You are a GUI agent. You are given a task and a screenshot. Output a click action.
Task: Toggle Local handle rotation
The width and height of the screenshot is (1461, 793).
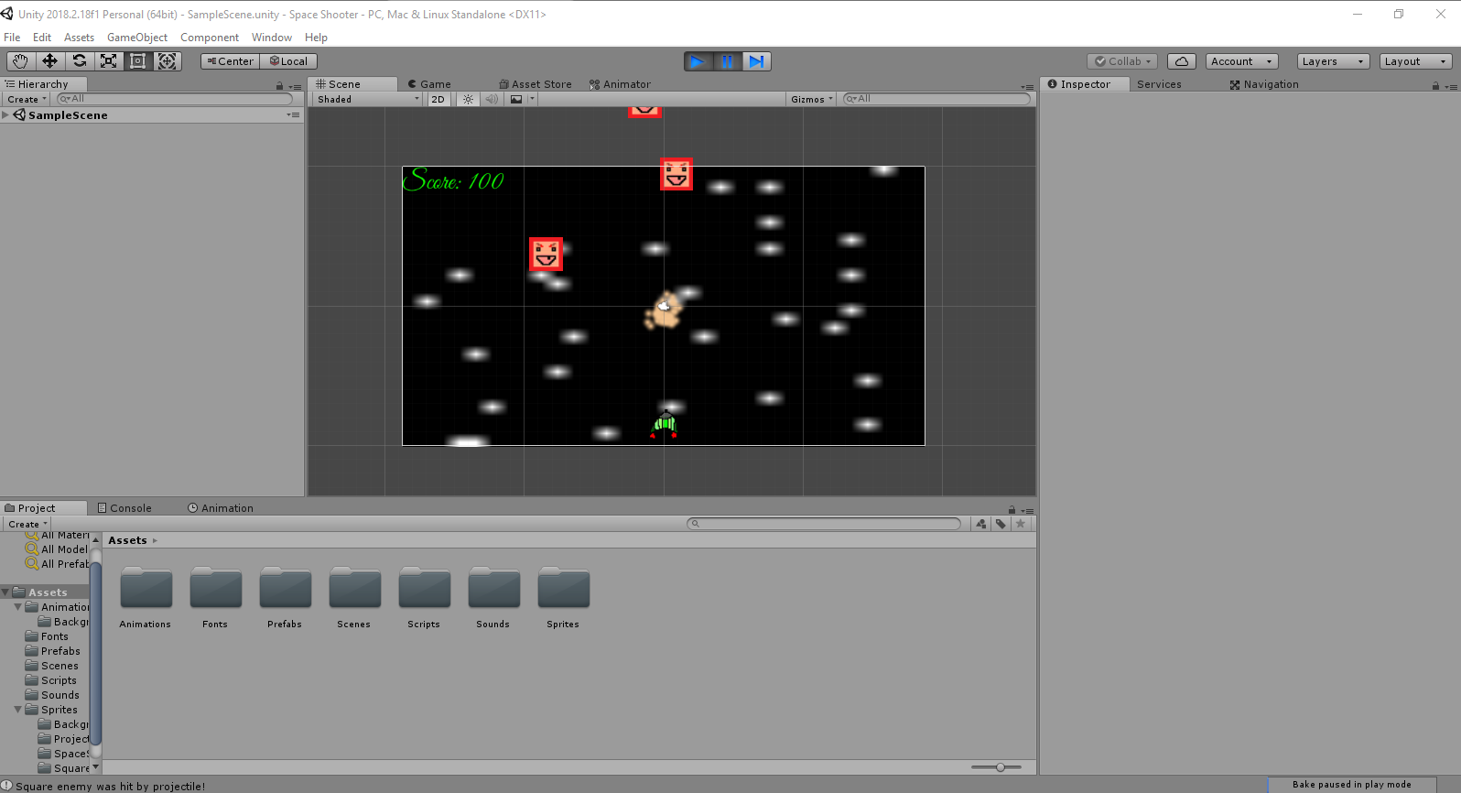(288, 61)
